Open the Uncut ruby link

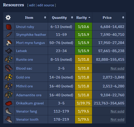25,27
